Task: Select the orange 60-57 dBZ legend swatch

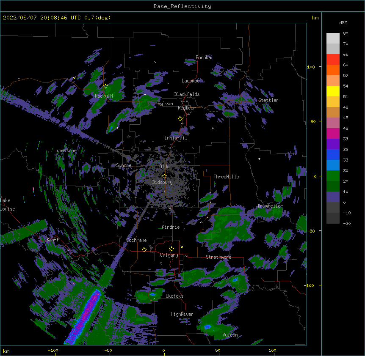Action: pyautogui.click(x=333, y=70)
